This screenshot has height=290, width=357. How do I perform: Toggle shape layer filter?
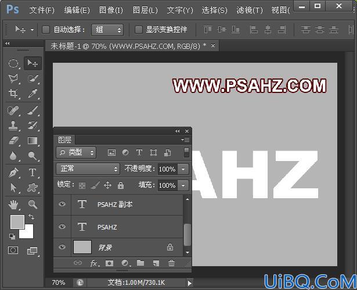click(x=153, y=152)
